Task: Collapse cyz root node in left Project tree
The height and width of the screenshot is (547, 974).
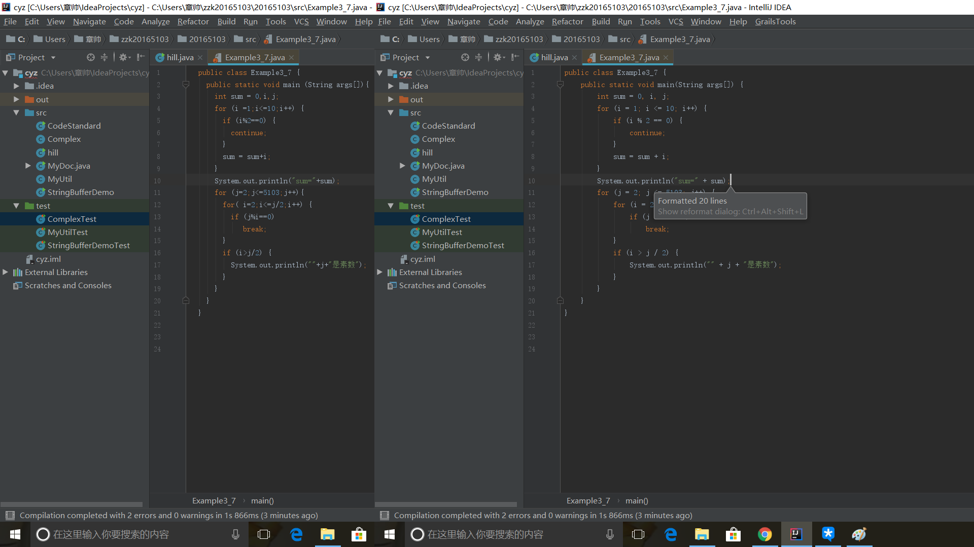Action: pyautogui.click(x=5, y=73)
